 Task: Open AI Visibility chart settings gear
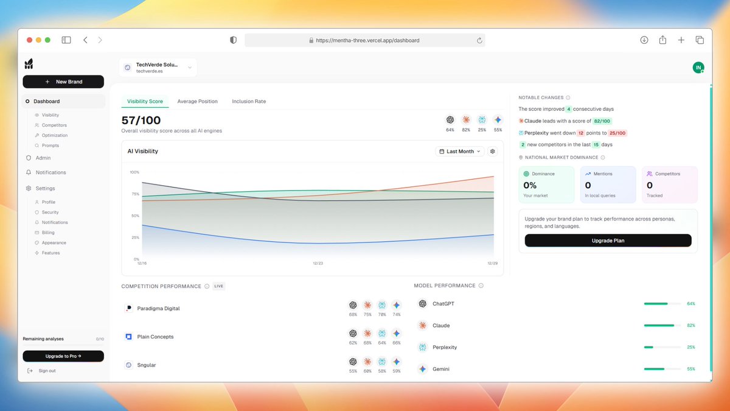click(x=493, y=151)
